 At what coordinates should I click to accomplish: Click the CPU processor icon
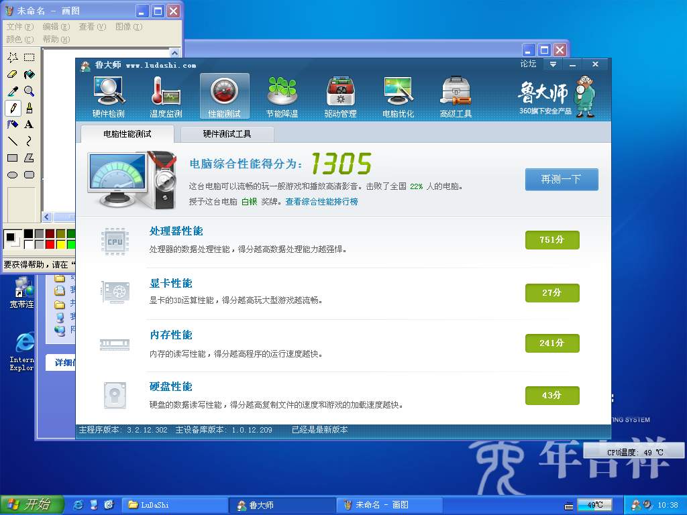[115, 241]
